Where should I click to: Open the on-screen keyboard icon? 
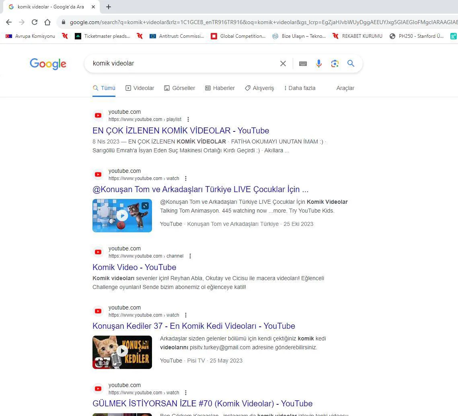pyautogui.click(x=303, y=64)
